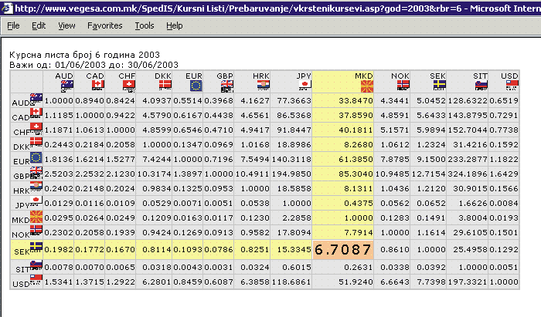Click the Swiss flag in CHF row label
Image resolution: width=541 pixels, height=317 pixels.
[x=36, y=126]
